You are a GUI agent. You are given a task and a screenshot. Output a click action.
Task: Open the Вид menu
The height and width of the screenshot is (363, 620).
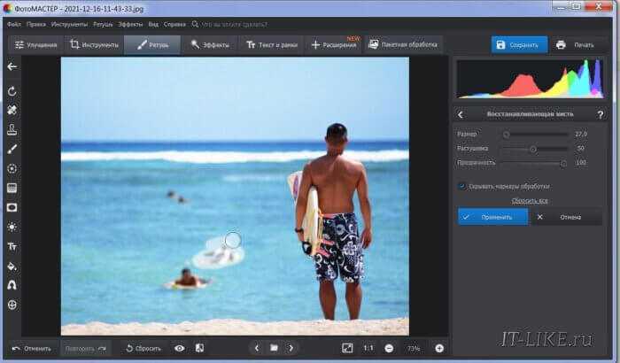(x=153, y=25)
